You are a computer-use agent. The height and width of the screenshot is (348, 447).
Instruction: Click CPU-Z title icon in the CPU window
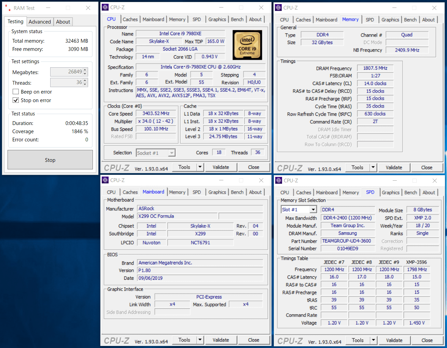[105, 7]
